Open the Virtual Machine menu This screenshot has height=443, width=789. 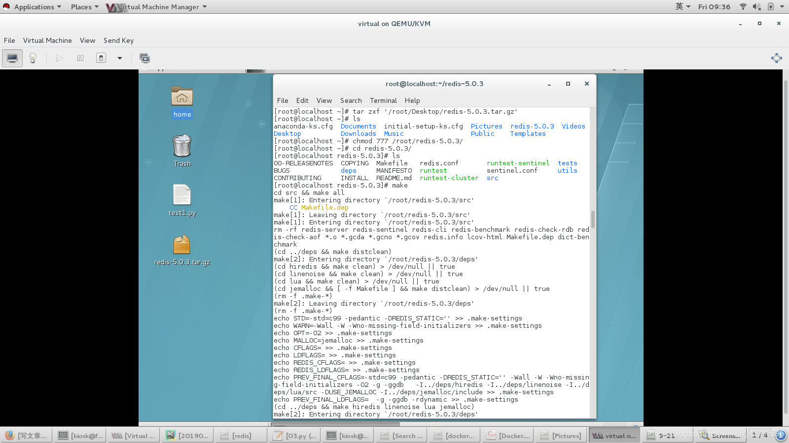pos(47,40)
